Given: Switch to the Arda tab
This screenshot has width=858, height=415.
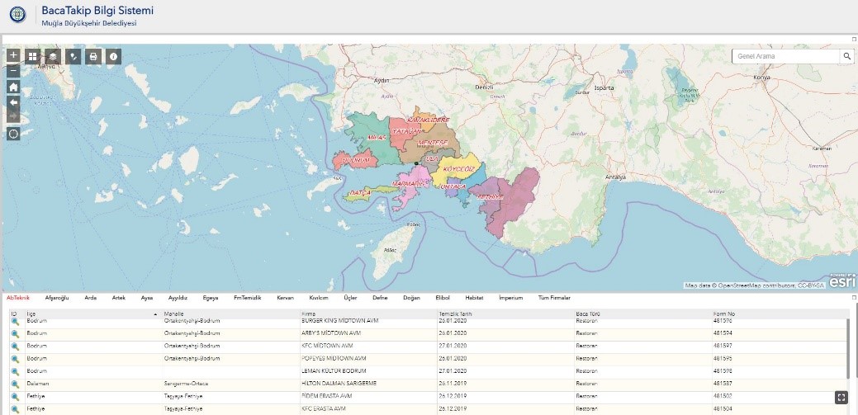Looking at the screenshot, I should tap(91, 298).
